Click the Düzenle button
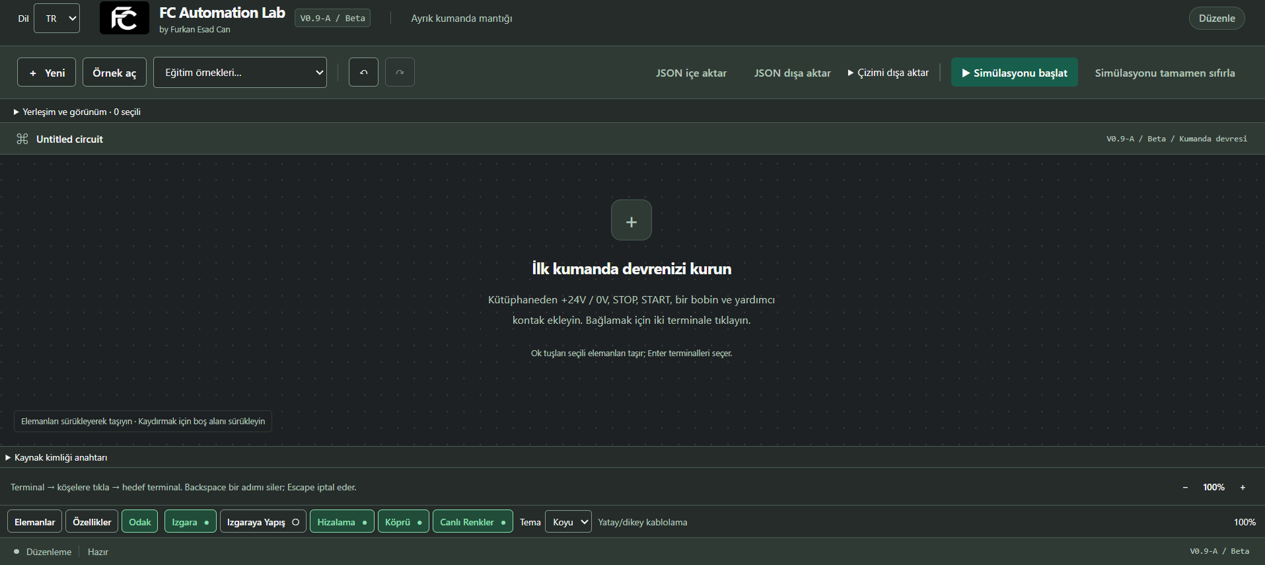The width and height of the screenshot is (1265, 565). click(x=1217, y=18)
